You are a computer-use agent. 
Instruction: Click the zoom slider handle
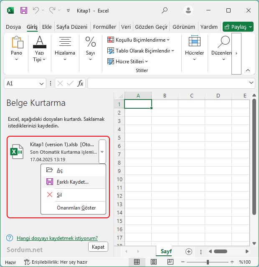(x=208, y=262)
